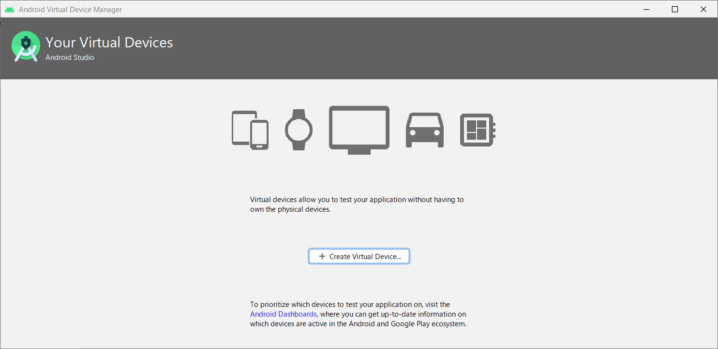The height and width of the screenshot is (349, 718).
Task: Maximize the AVD Manager window
Action: (675, 9)
